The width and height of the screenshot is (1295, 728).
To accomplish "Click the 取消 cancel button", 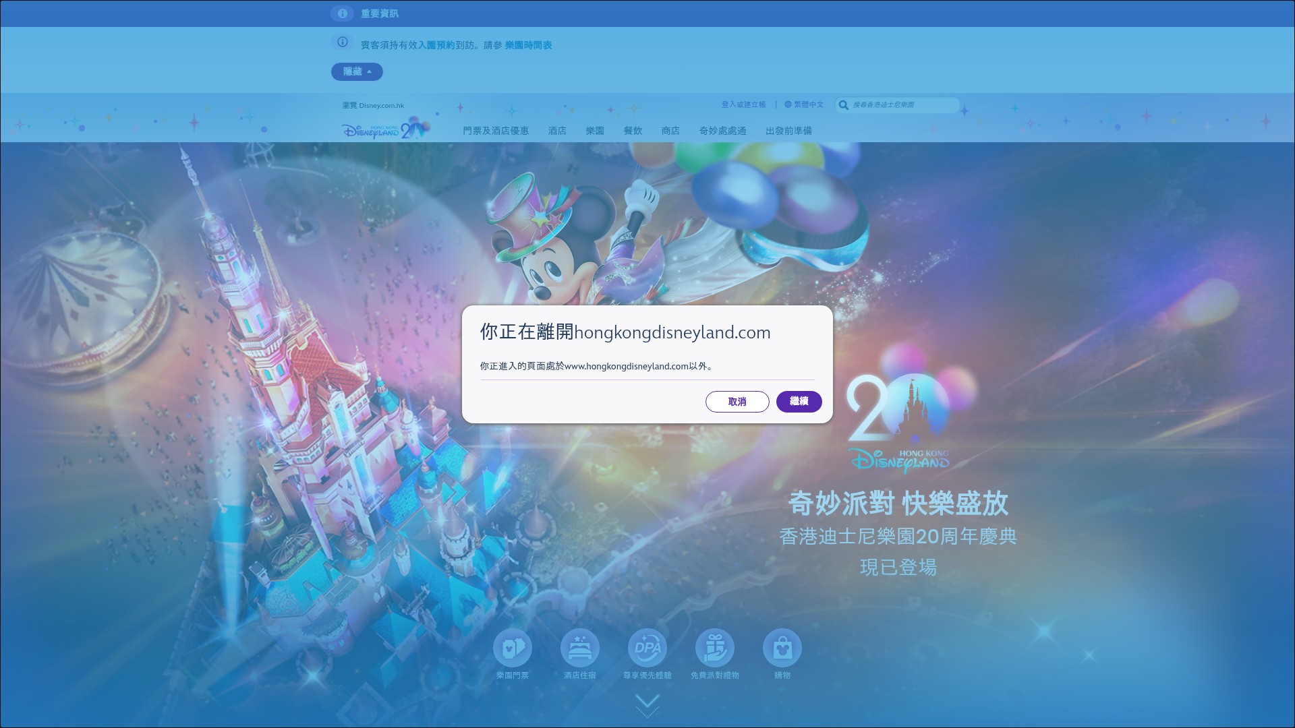I will [x=737, y=401].
